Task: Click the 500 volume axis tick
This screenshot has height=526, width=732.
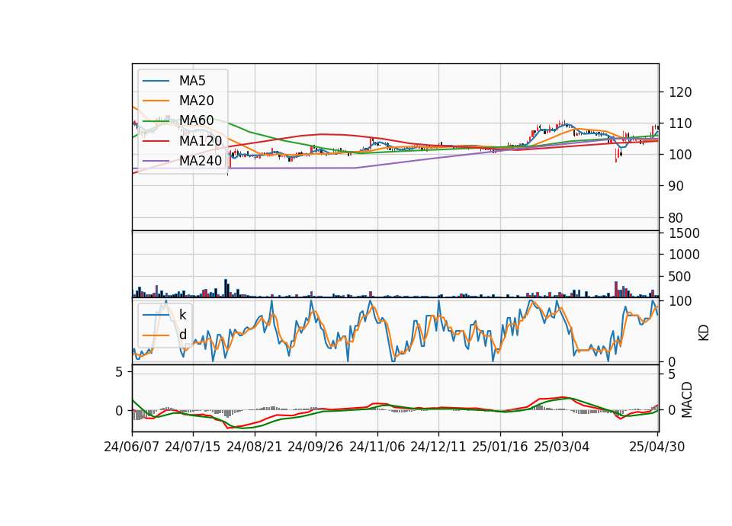Action: pyautogui.click(x=681, y=277)
